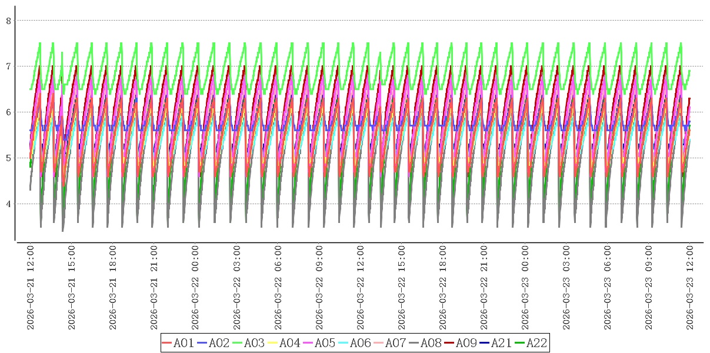Select the A05 legend entry
Viewport: 710px width, 353px height.
(x=325, y=343)
